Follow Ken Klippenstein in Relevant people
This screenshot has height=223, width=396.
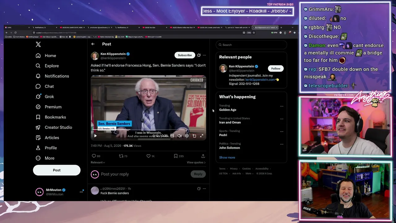click(276, 68)
